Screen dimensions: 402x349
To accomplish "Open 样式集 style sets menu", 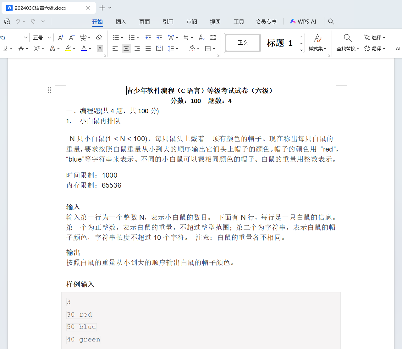I will click(317, 42).
